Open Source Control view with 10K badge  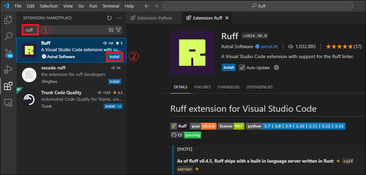coord(8,53)
